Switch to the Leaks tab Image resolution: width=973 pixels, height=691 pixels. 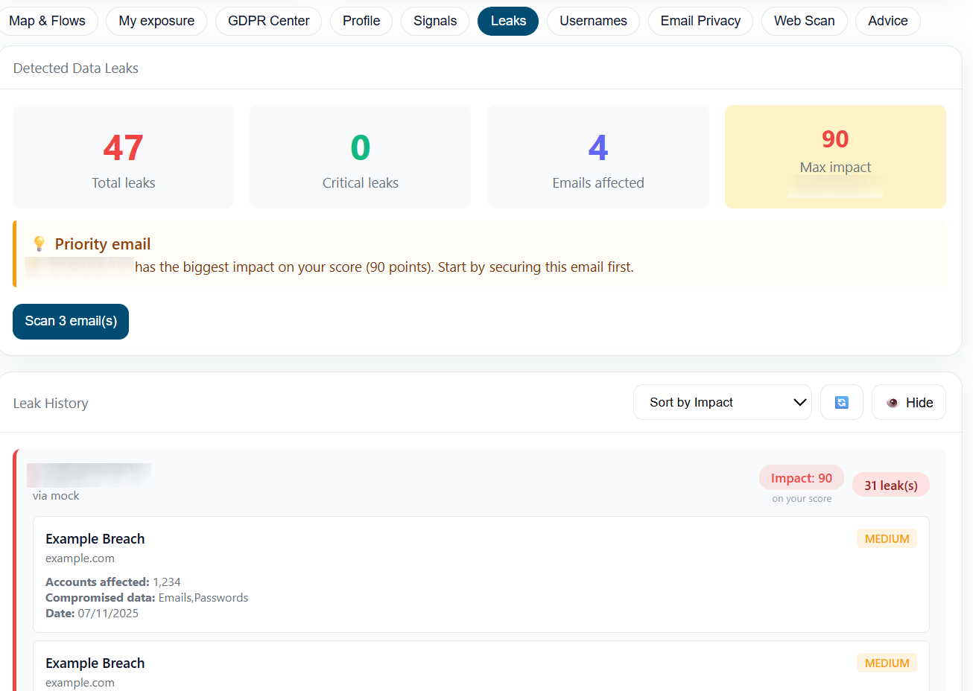click(x=507, y=21)
